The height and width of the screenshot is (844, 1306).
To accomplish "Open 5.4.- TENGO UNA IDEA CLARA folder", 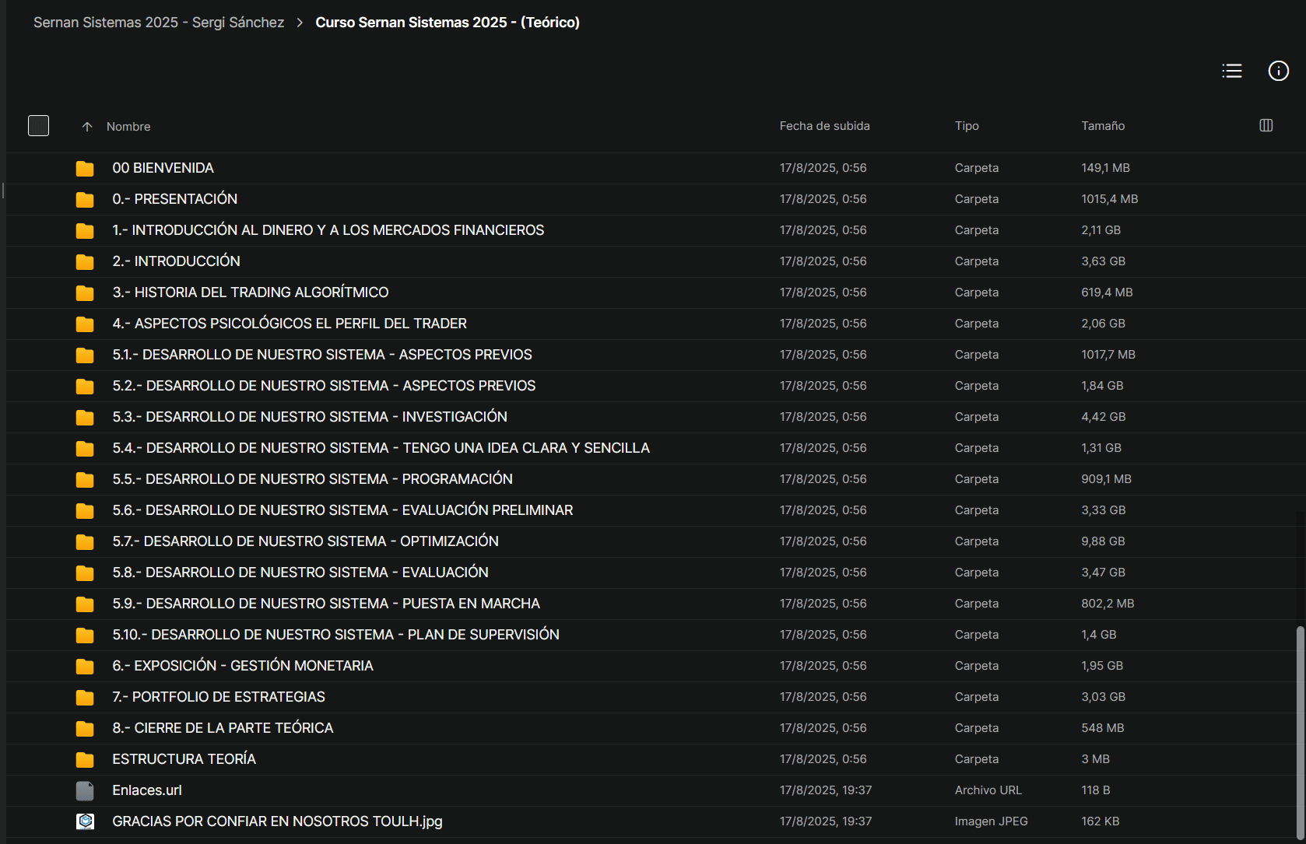I will coord(381,448).
